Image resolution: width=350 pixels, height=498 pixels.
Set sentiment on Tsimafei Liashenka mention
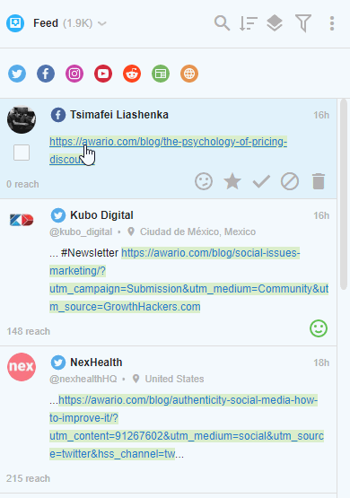click(x=204, y=181)
